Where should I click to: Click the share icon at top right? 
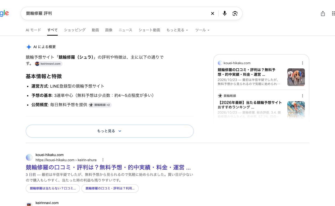pyautogui.click(x=323, y=13)
